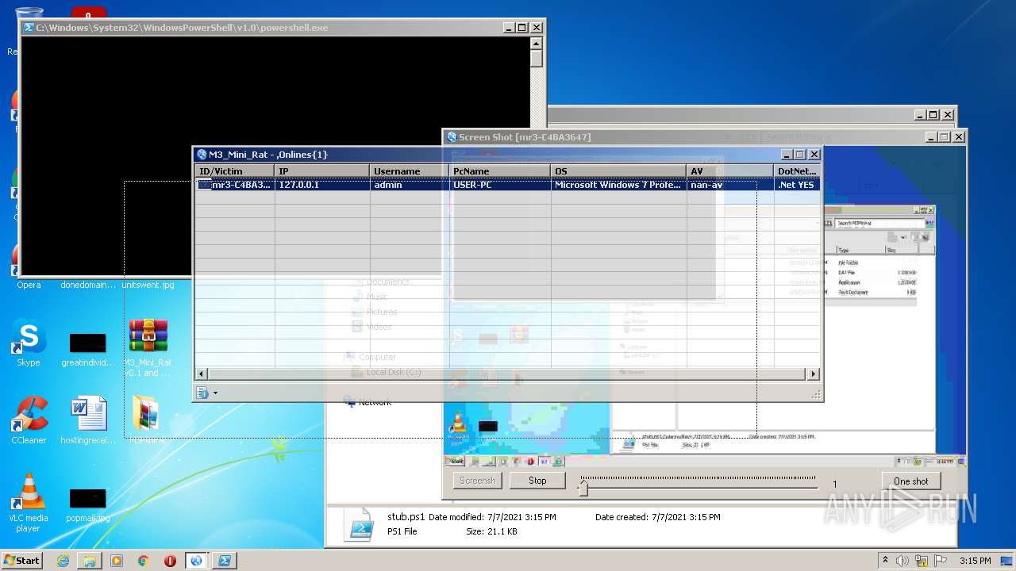Launch Chrome from the taskbar
Screen dimensions: 1016x571
click(143, 561)
